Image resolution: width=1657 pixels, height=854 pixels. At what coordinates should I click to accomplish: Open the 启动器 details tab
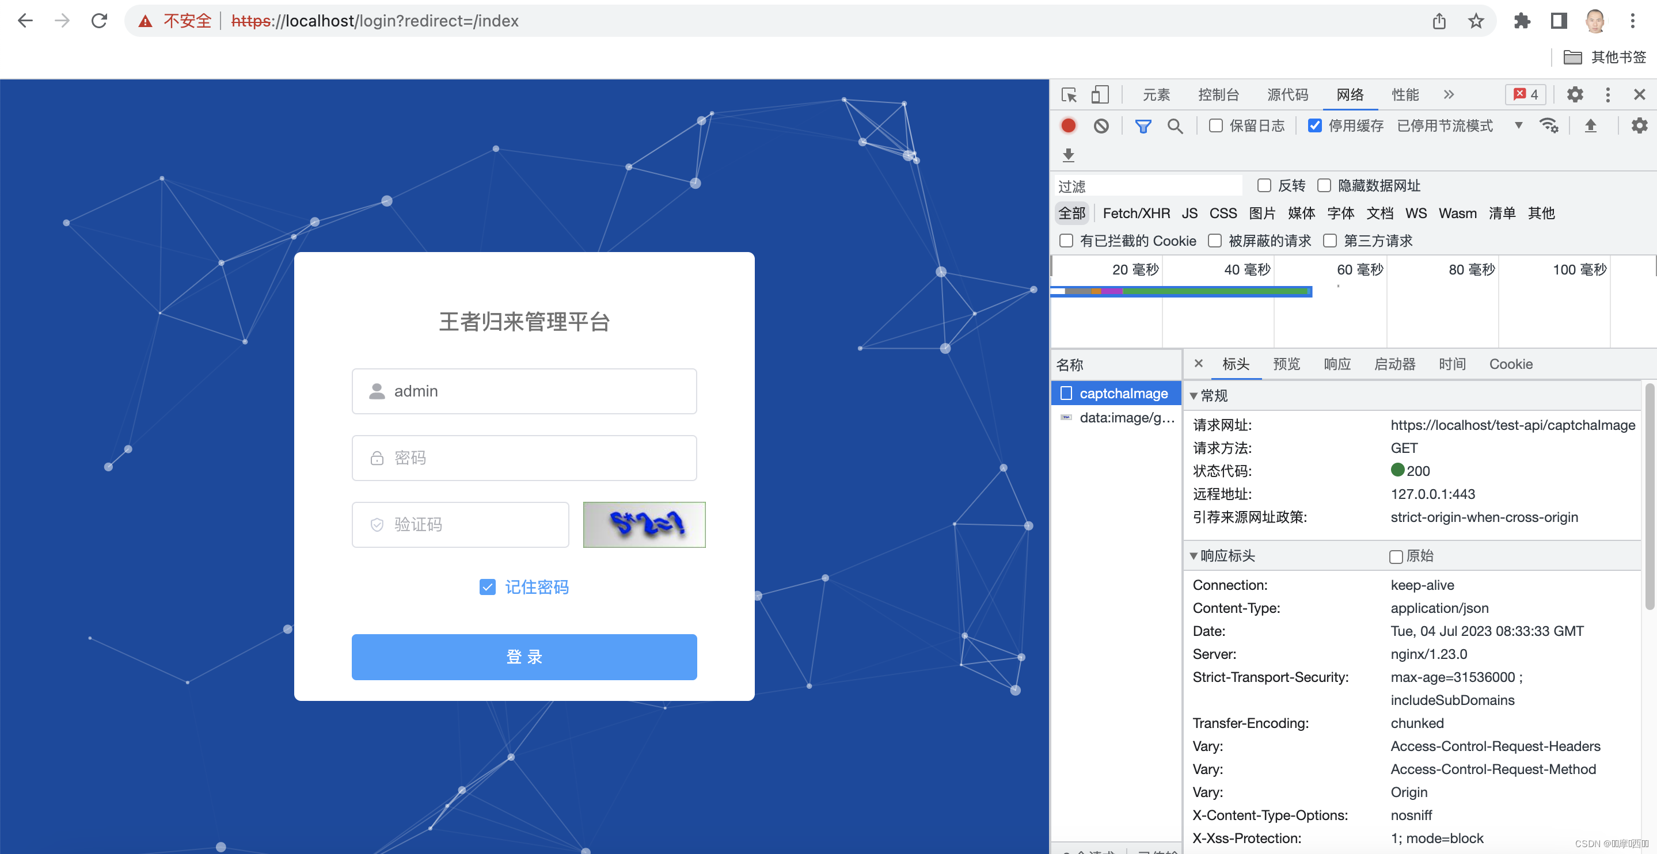pyautogui.click(x=1394, y=364)
